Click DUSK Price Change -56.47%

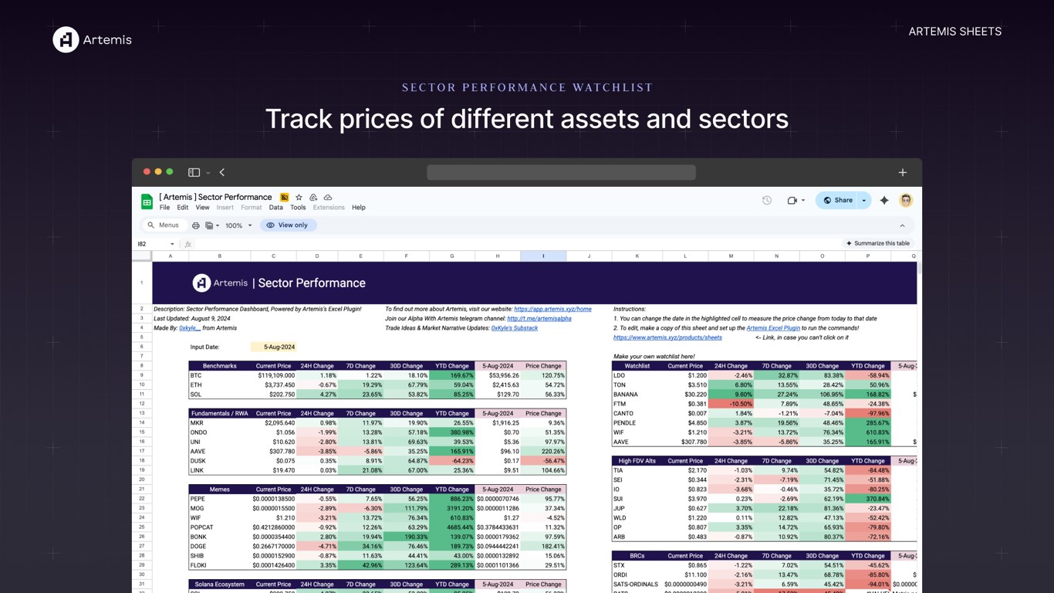coord(543,461)
